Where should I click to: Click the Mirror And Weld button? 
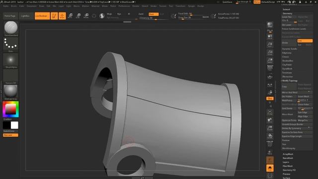click(x=297, y=92)
